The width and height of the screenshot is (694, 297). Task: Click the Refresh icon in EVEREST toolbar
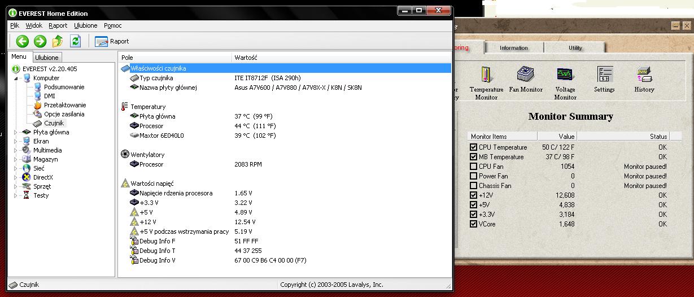coord(75,41)
